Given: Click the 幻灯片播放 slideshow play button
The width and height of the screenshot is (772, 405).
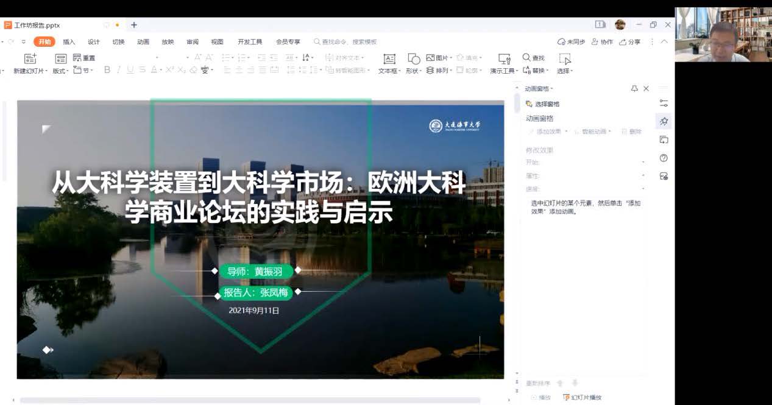Looking at the screenshot, I should click(x=582, y=397).
